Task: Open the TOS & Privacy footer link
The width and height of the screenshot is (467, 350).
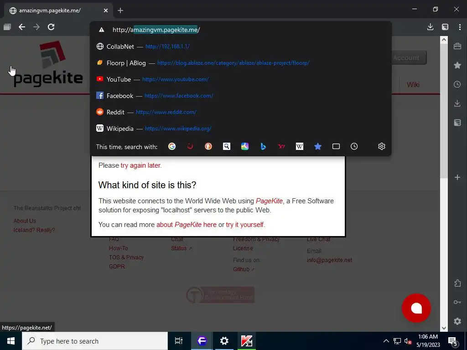Action: (126, 257)
